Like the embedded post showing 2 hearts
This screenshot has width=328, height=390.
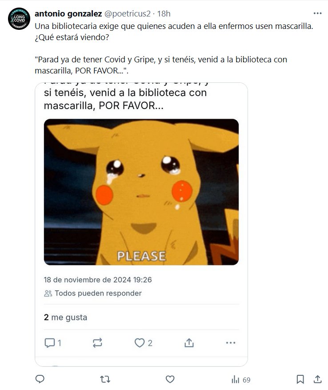click(143, 343)
